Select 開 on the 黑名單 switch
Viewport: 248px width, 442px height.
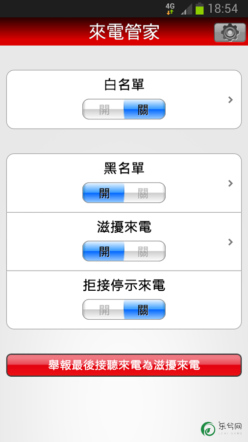tap(103, 193)
